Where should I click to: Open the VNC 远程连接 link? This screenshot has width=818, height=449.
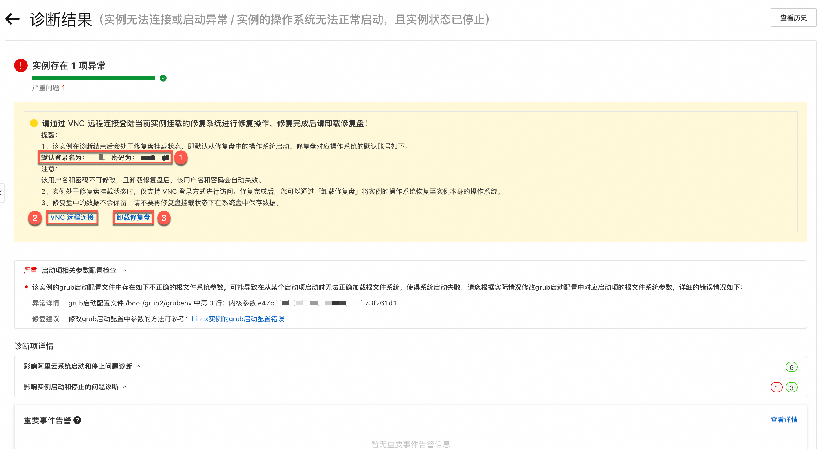coord(72,217)
